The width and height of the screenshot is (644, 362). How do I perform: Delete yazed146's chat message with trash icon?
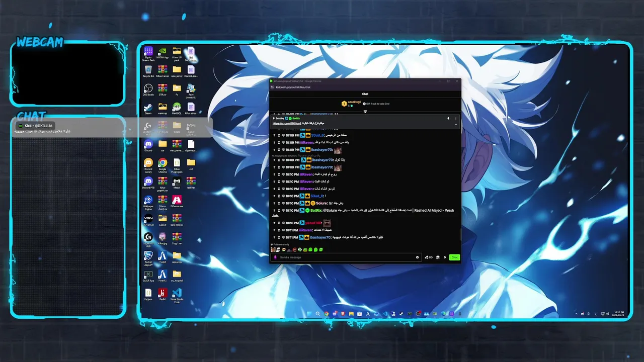click(x=274, y=223)
